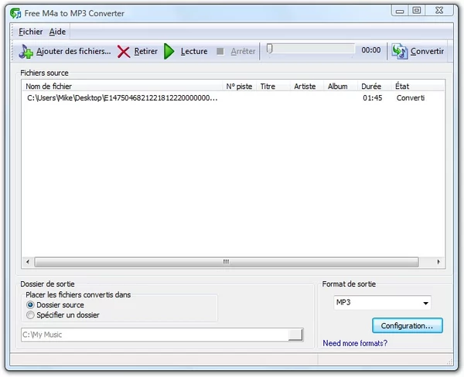Click the Durée column header
This screenshot has width=464, height=377.
(374, 87)
